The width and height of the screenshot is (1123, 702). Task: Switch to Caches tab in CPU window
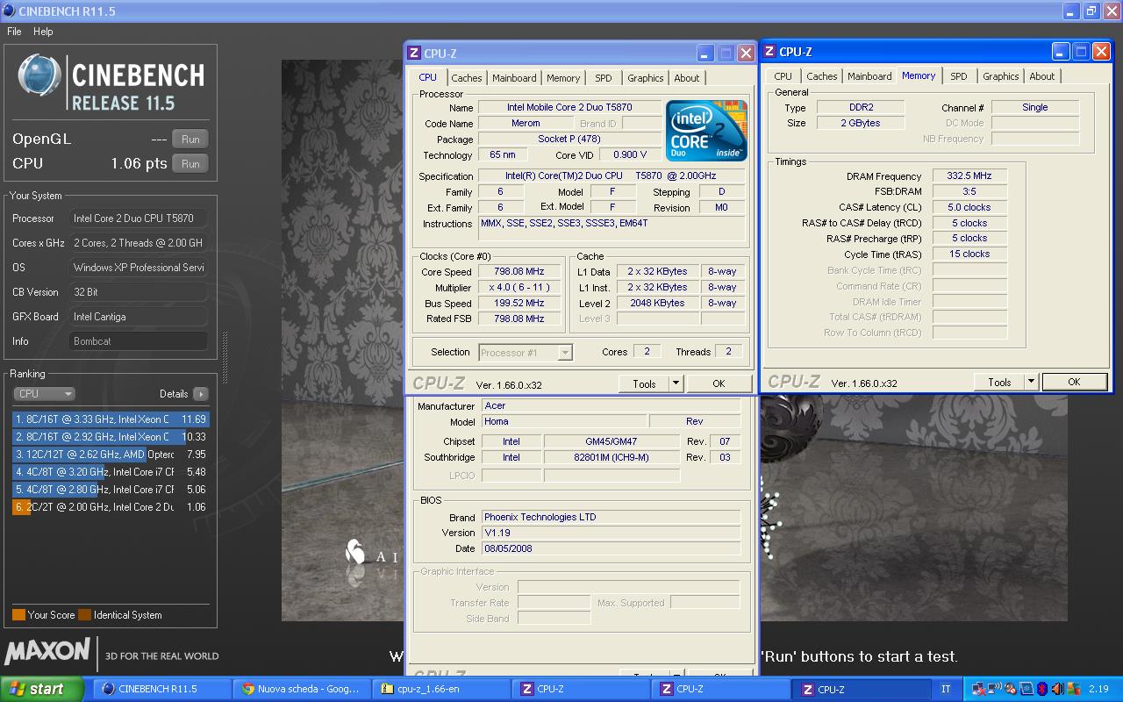466,78
